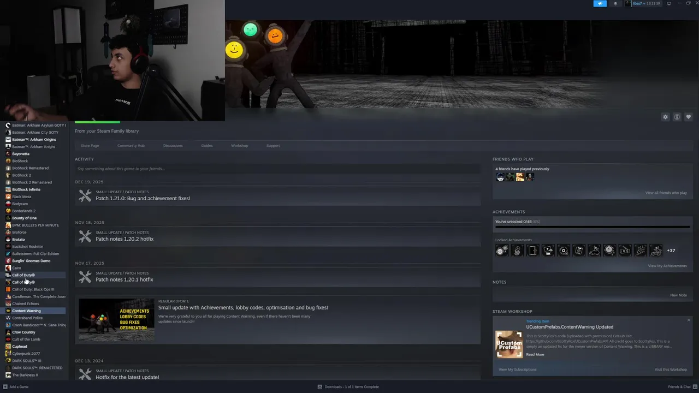This screenshot has width=699, height=393.
Task: Open the Workshop tab
Action: [x=239, y=146]
